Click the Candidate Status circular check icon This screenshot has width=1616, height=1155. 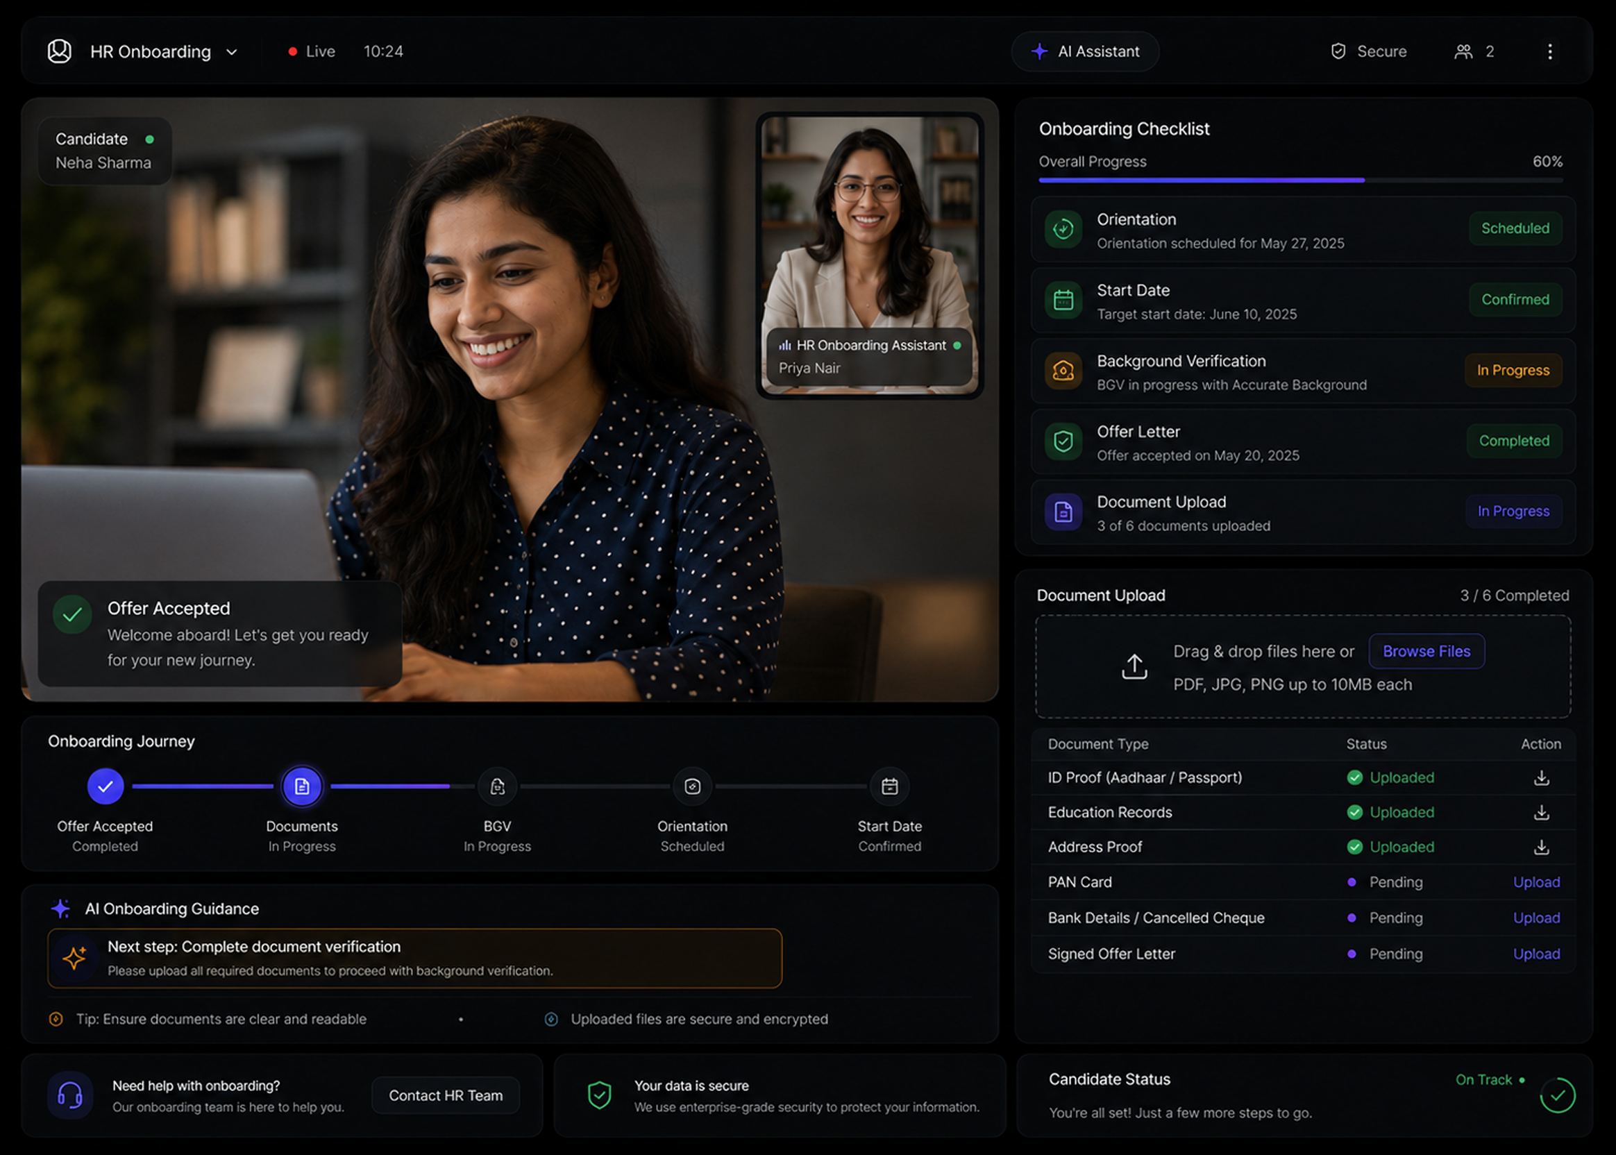point(1558,1095)
